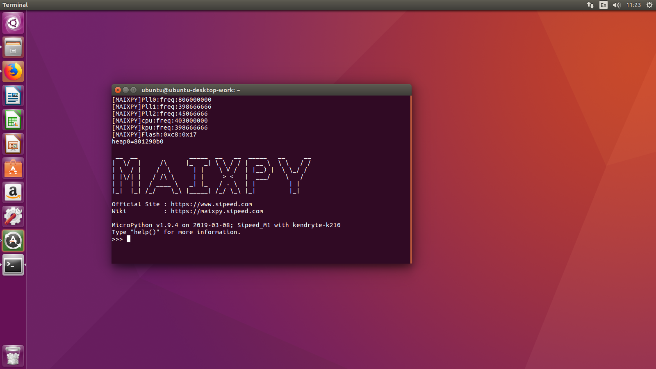This screenshot has height=369, width=656.
Task: Minimize the terminal window
Action: click(x=126, y=90)
